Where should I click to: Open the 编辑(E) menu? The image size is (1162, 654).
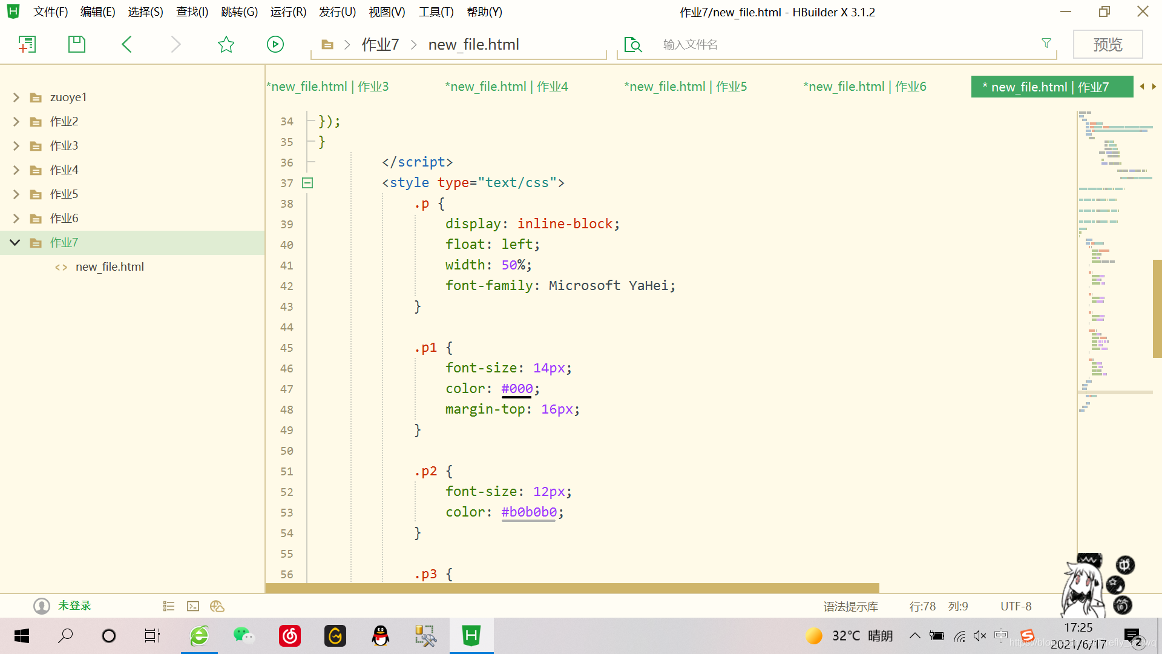click(97, 12)
